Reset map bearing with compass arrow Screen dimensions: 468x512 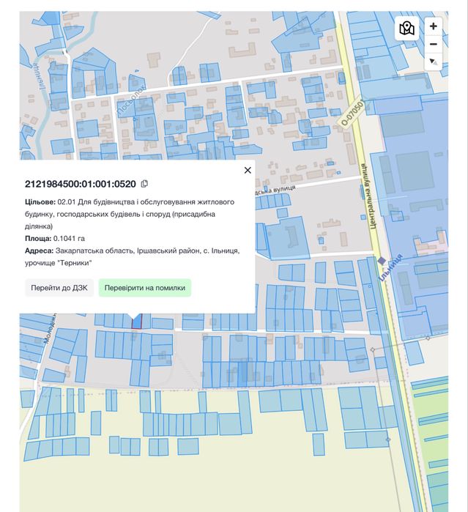tap(433, 62)
